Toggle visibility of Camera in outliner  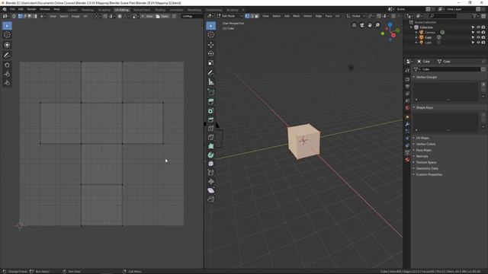(478, 32)
